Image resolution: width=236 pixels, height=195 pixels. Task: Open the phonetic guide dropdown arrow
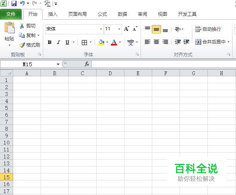(137, 42)
